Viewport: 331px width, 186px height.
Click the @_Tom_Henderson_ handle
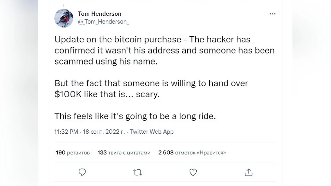click(103, 22)
